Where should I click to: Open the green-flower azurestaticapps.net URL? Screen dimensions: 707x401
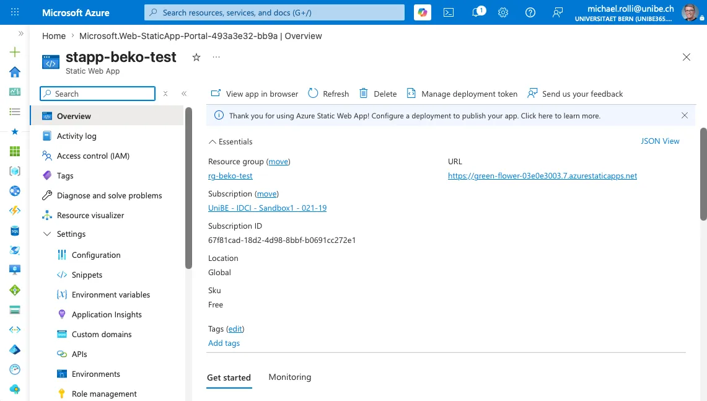[x=542, y=175]
